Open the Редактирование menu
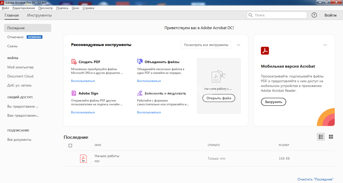Image resolution: width=343 pixels, height=183 pixels. coord(24,8)
